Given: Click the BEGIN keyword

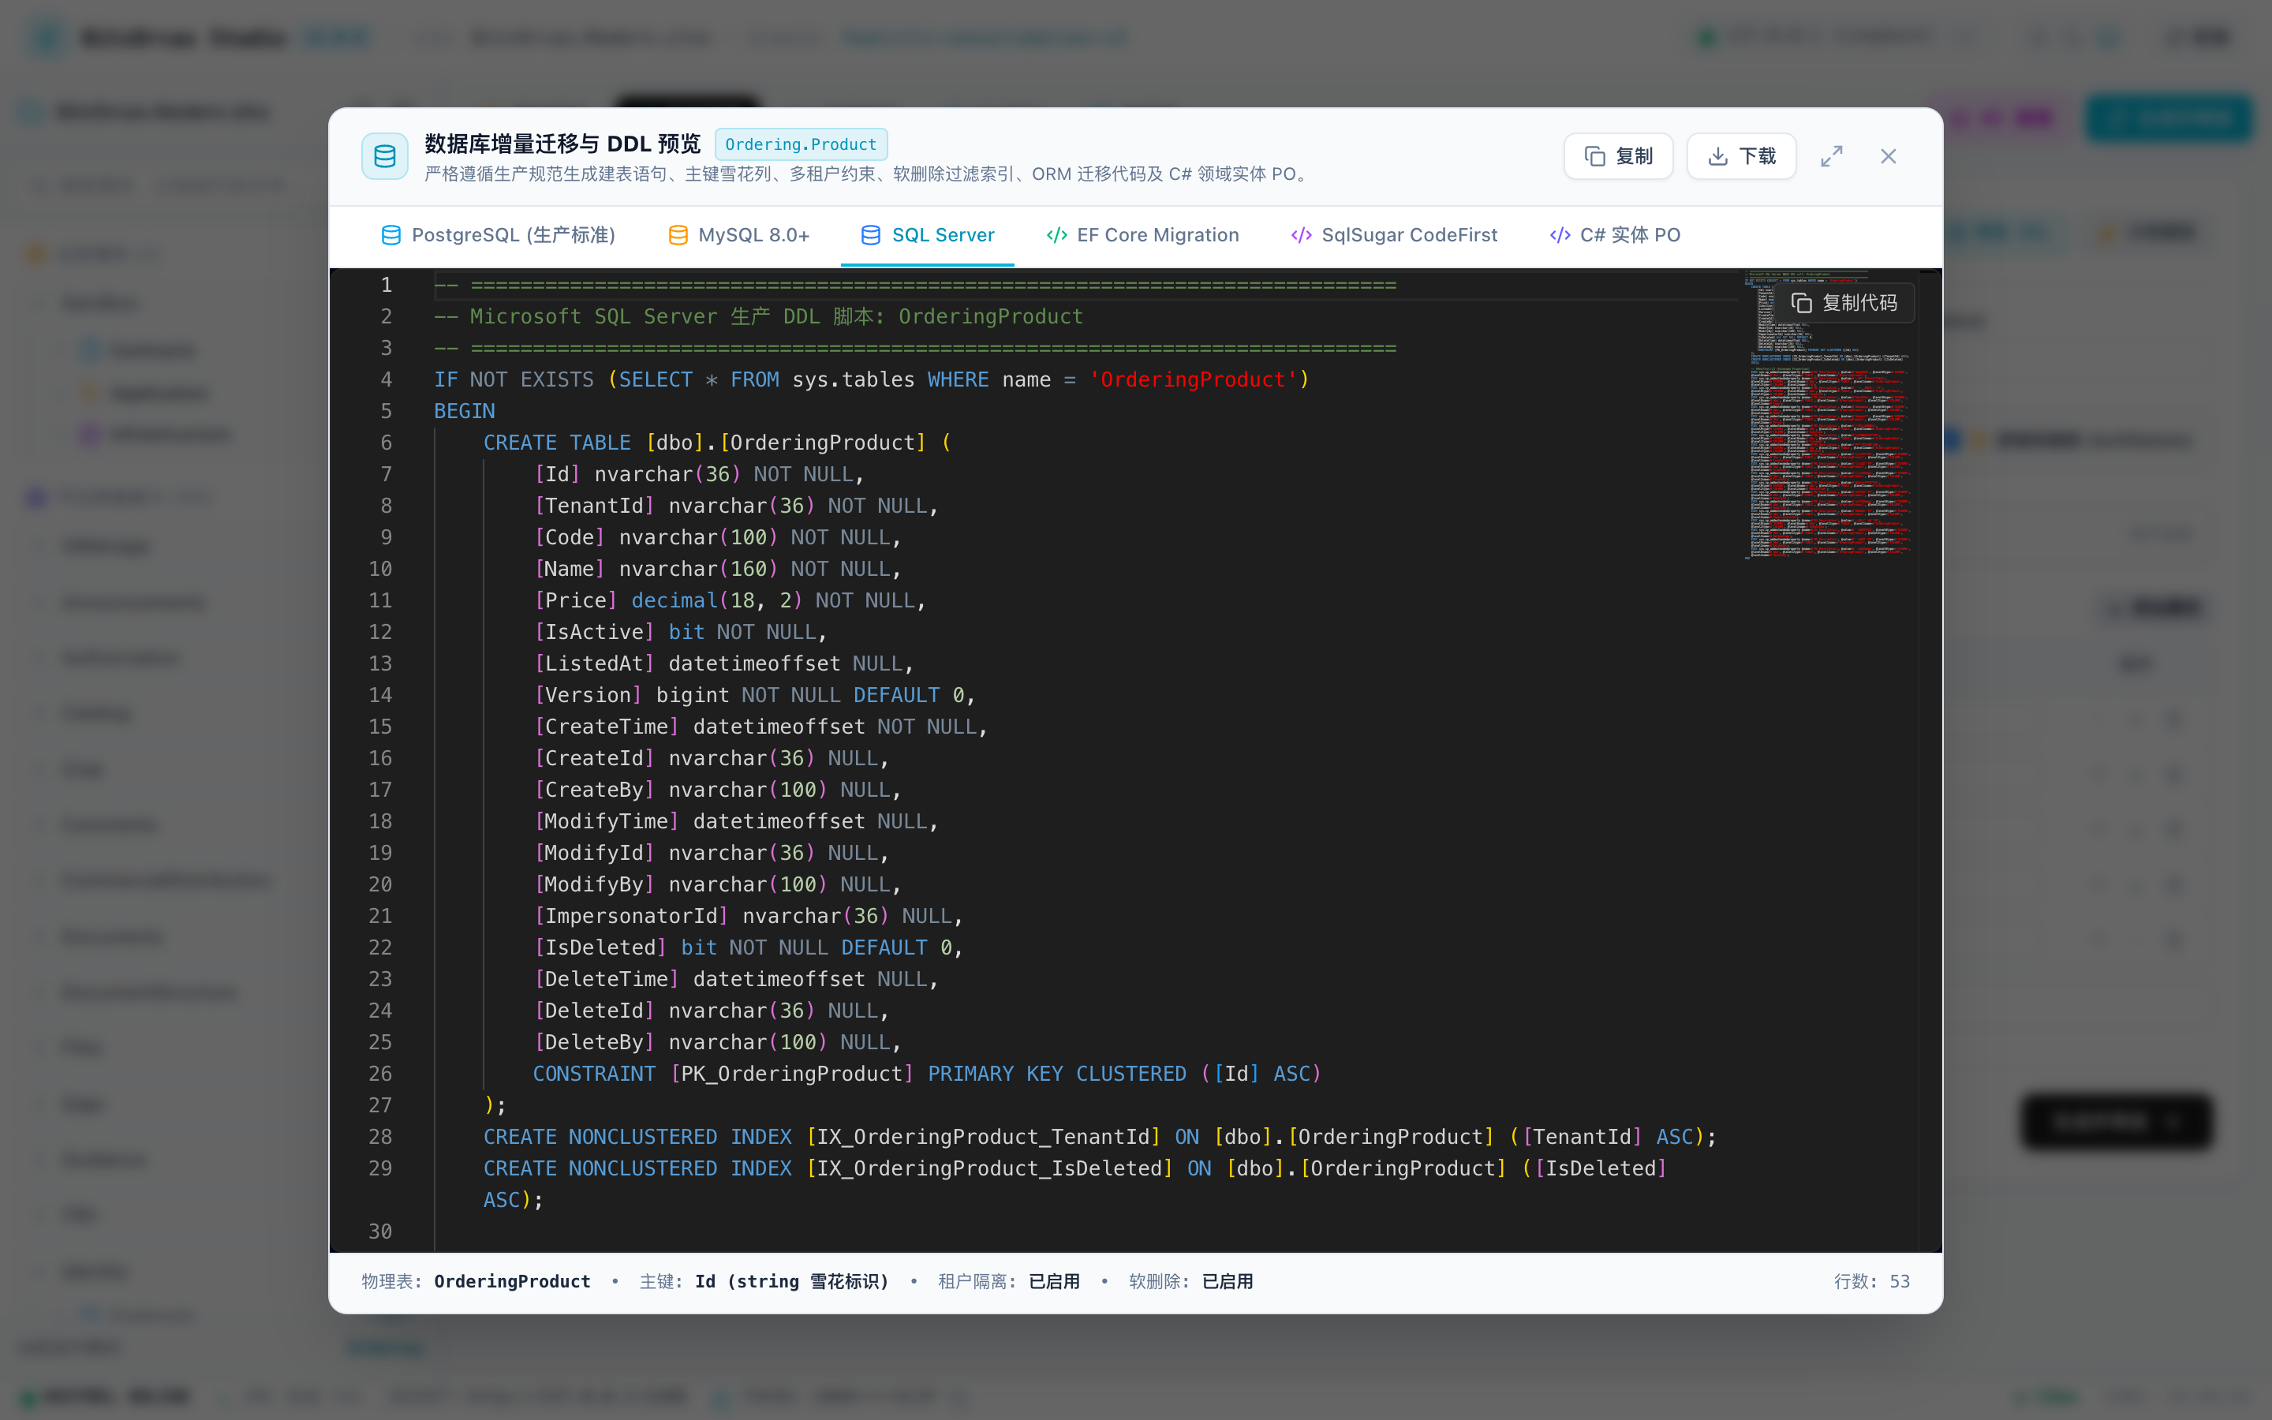Looking at the screenshot, I should (x=464, y=411).
